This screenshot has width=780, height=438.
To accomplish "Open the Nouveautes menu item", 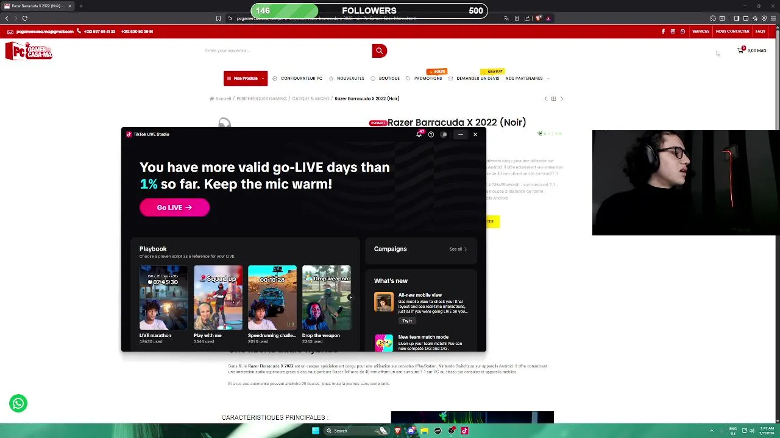I will click(347, 78).
